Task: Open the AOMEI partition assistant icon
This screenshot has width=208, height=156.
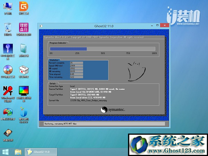Action: [x=8, y=114]
